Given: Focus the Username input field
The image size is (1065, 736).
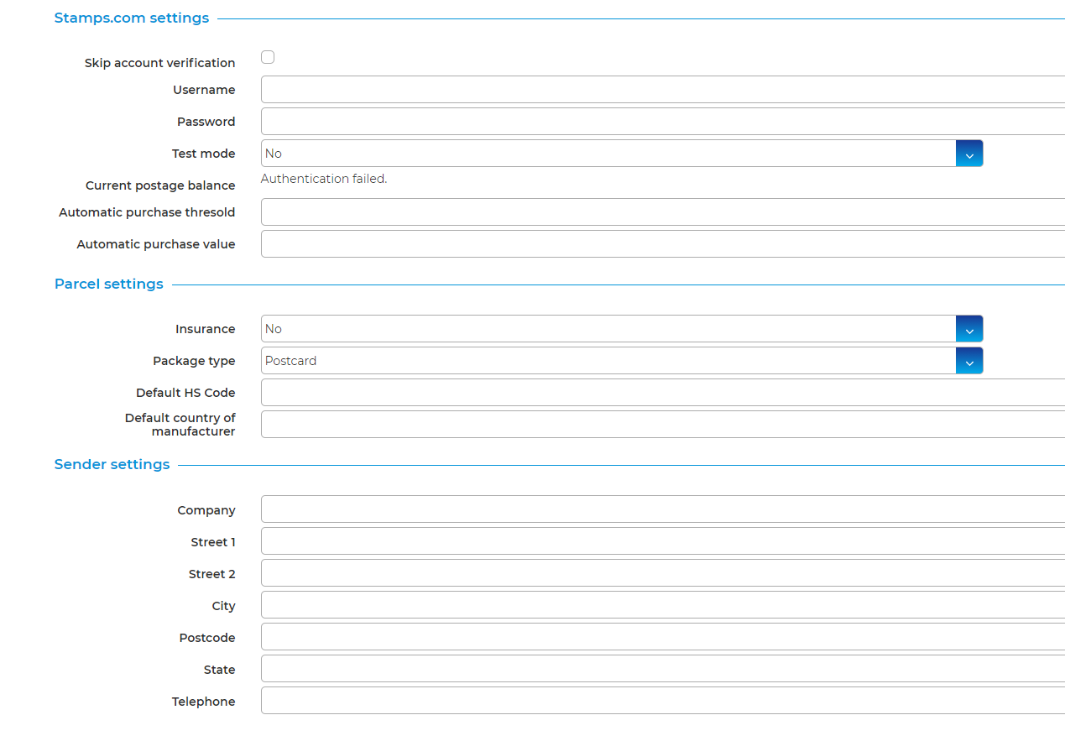Looking at the screenshot, I should (663, 90).
